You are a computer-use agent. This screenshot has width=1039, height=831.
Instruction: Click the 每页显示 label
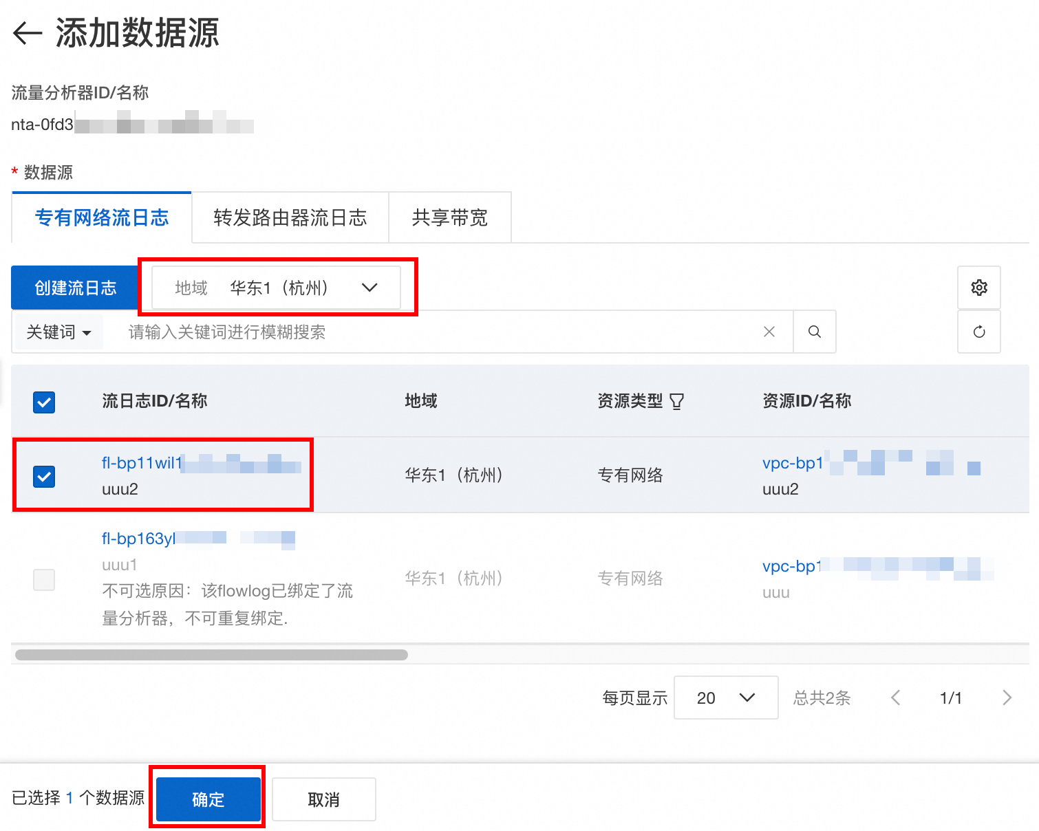click(635, 698)
